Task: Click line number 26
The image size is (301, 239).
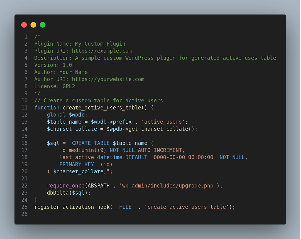Action: 24,214
